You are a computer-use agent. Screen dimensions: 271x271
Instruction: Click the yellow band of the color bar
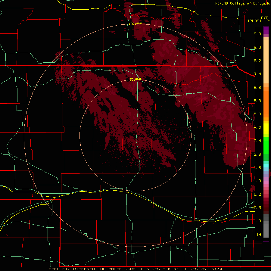(266, 129)
